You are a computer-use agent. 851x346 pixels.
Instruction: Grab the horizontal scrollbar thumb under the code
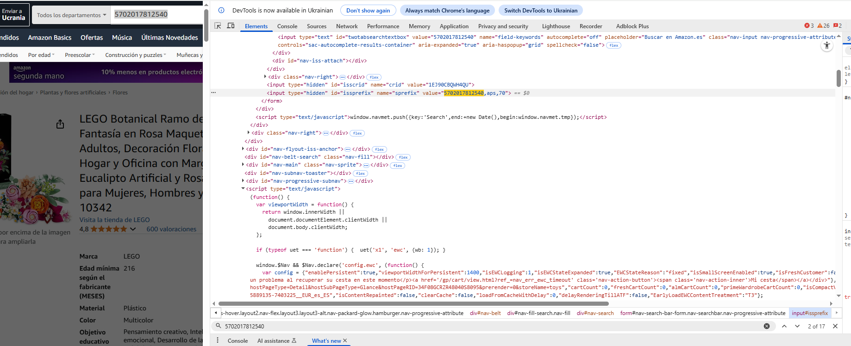(x=413, y=304)
